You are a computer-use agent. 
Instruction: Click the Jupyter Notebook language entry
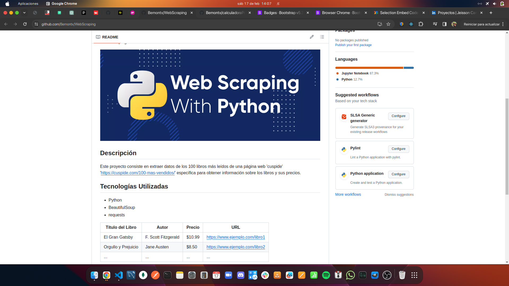point(357,73)
